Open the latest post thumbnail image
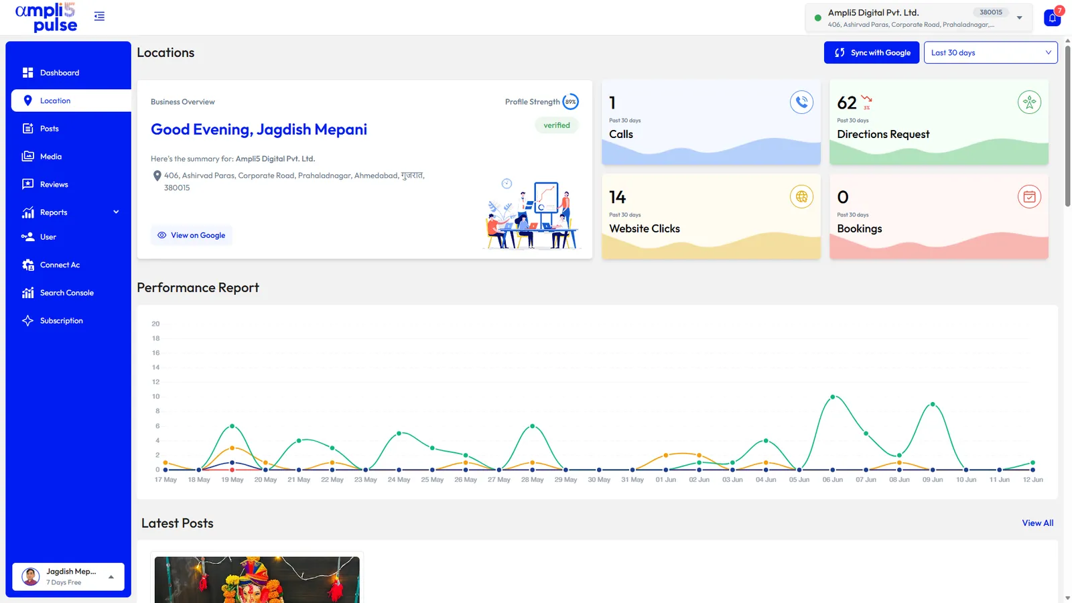 coord(257,580)
